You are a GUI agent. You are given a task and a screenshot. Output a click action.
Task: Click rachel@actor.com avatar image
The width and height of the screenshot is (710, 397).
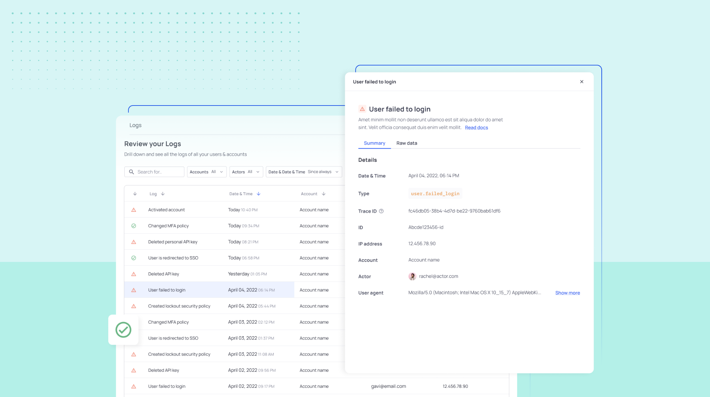(x=412, y=277)
